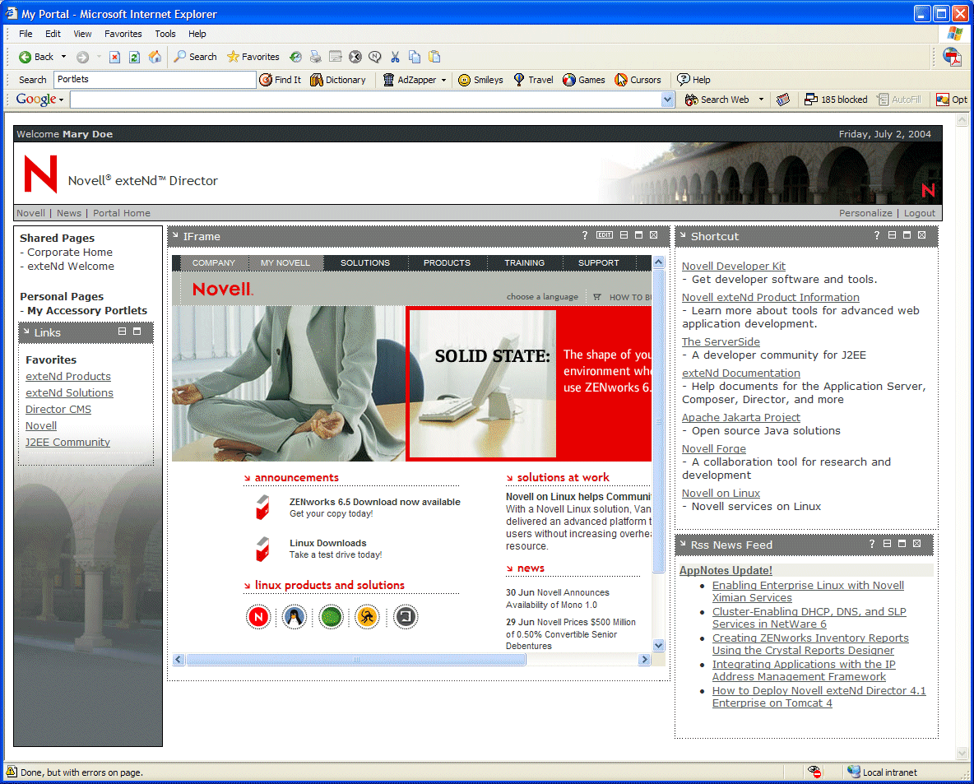Open the Search pane in toolbar
The height and width of the screenshot is (784, 974).
(x=195, y=57)
